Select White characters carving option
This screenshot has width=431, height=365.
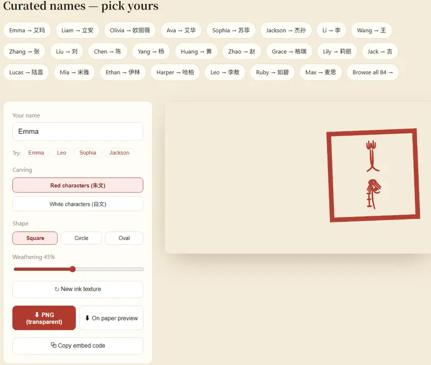click(x=78, y=204)
